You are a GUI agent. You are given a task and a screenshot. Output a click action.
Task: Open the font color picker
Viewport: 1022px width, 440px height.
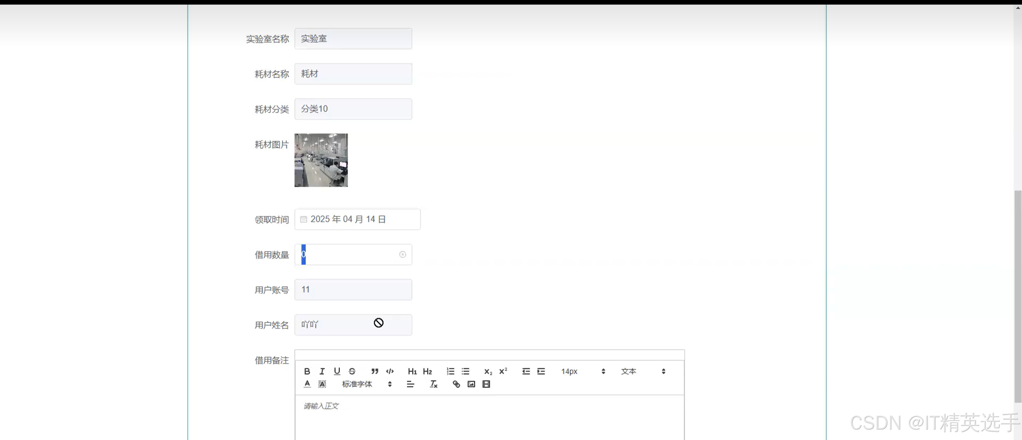(x=307, y=384)
